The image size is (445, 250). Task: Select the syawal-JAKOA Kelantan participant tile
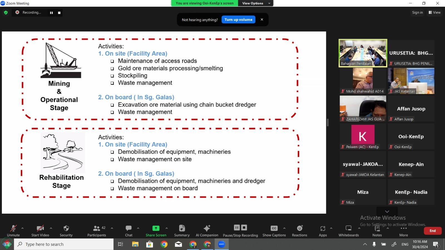point(363,164)
